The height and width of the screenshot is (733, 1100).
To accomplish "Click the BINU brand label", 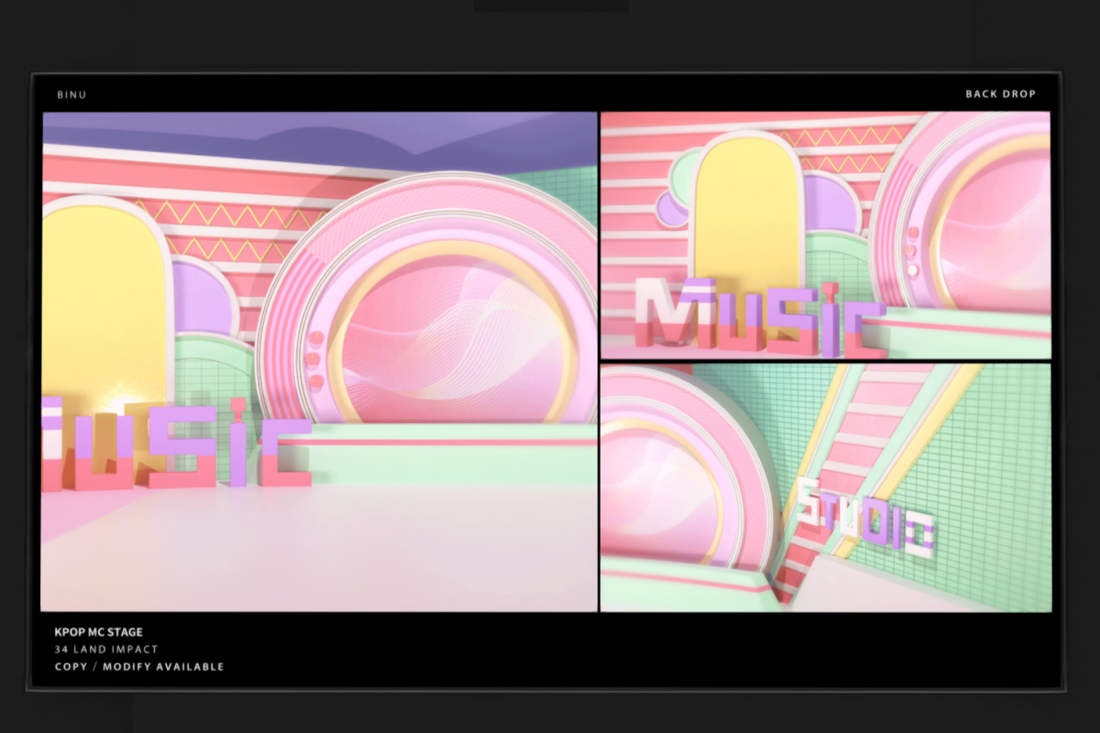I will 71,94.
